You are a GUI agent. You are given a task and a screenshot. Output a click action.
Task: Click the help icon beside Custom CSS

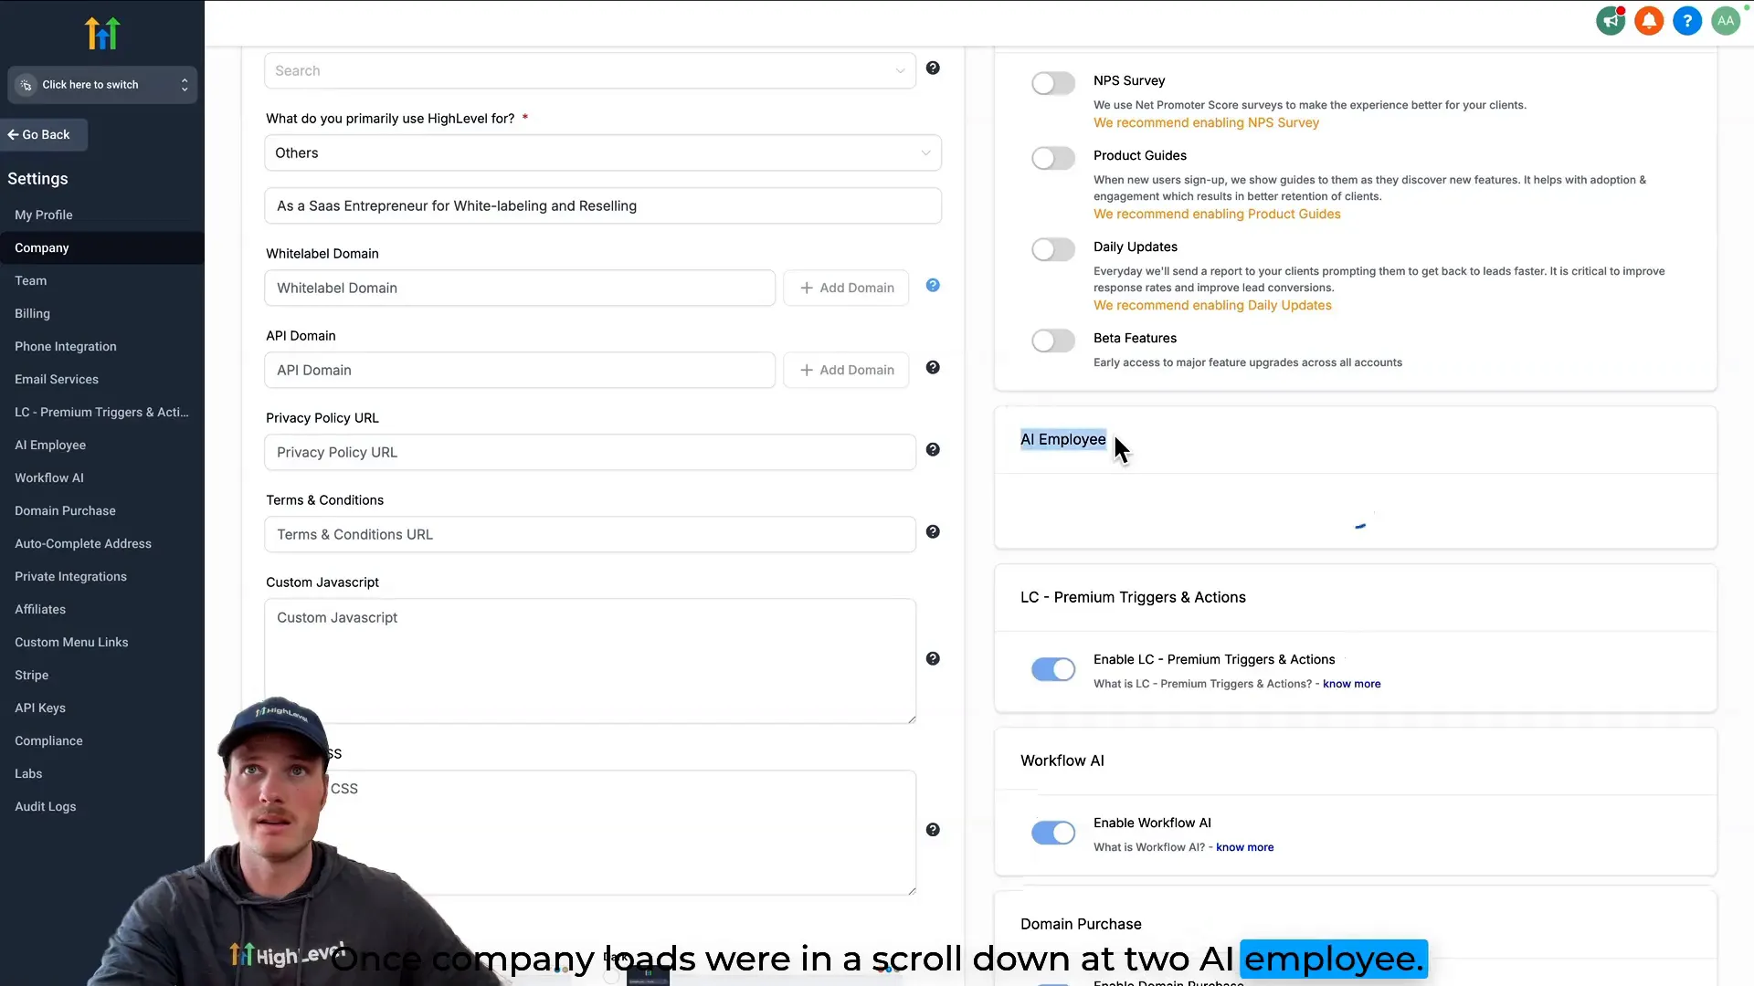[x=933, y=829]
